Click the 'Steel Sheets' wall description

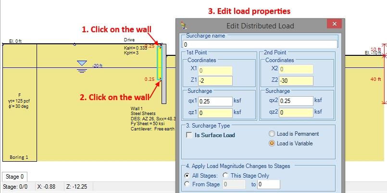143,114
